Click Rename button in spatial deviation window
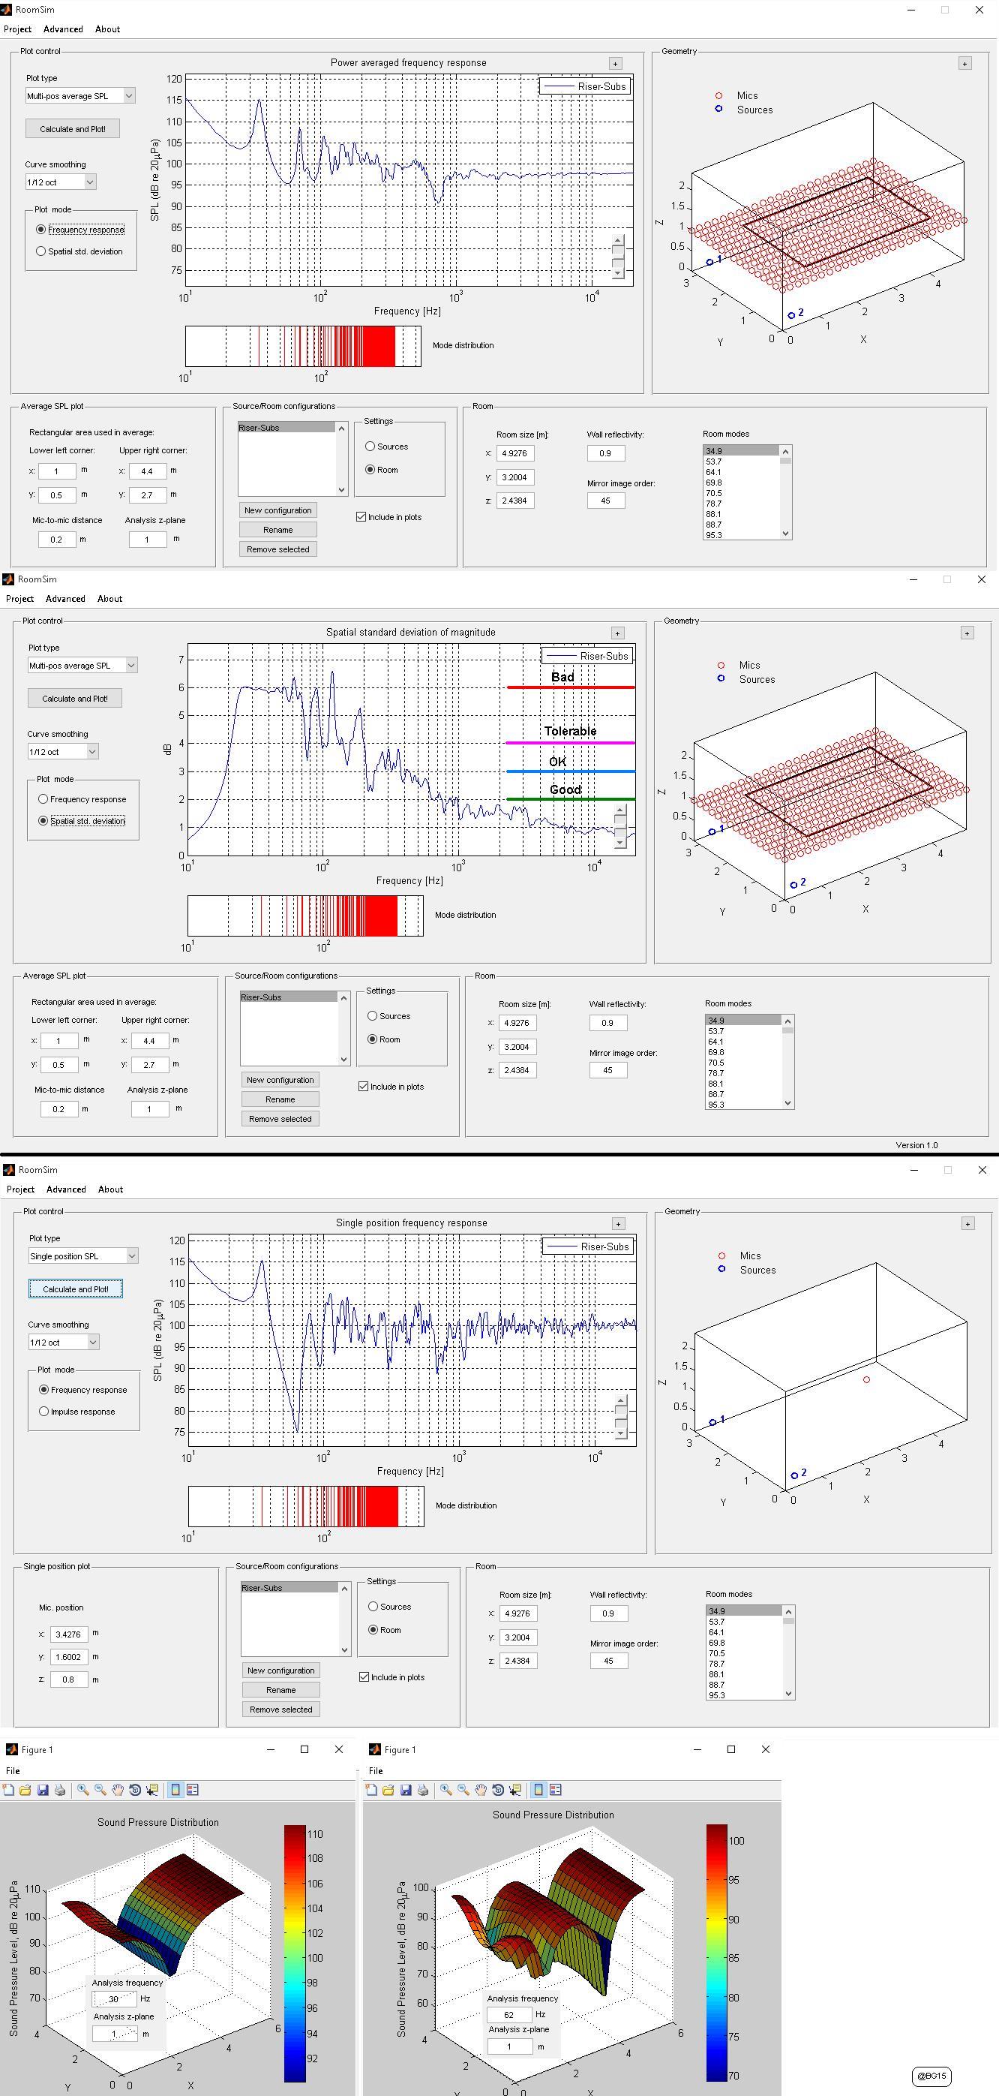999x2096 pixels. (280, 1099)
